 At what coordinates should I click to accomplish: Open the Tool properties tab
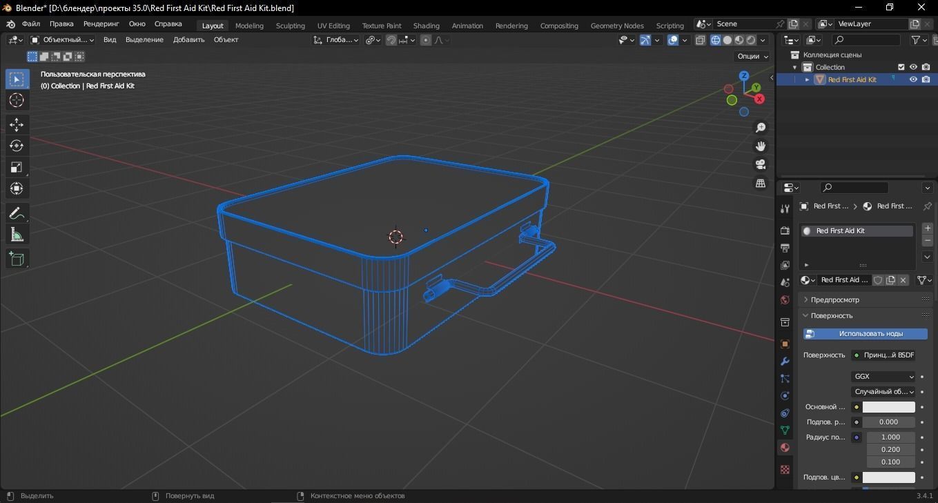(785, 208)
